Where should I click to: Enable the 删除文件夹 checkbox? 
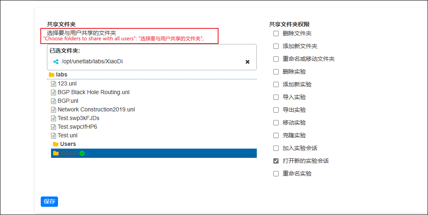(276, 34)
